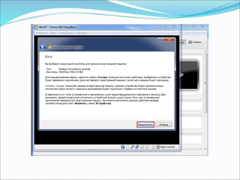Viewport: 240px width, 180px height.
Task: Click the Manager window vertical scrollbar thumb
Action: (x=205, y=83)
